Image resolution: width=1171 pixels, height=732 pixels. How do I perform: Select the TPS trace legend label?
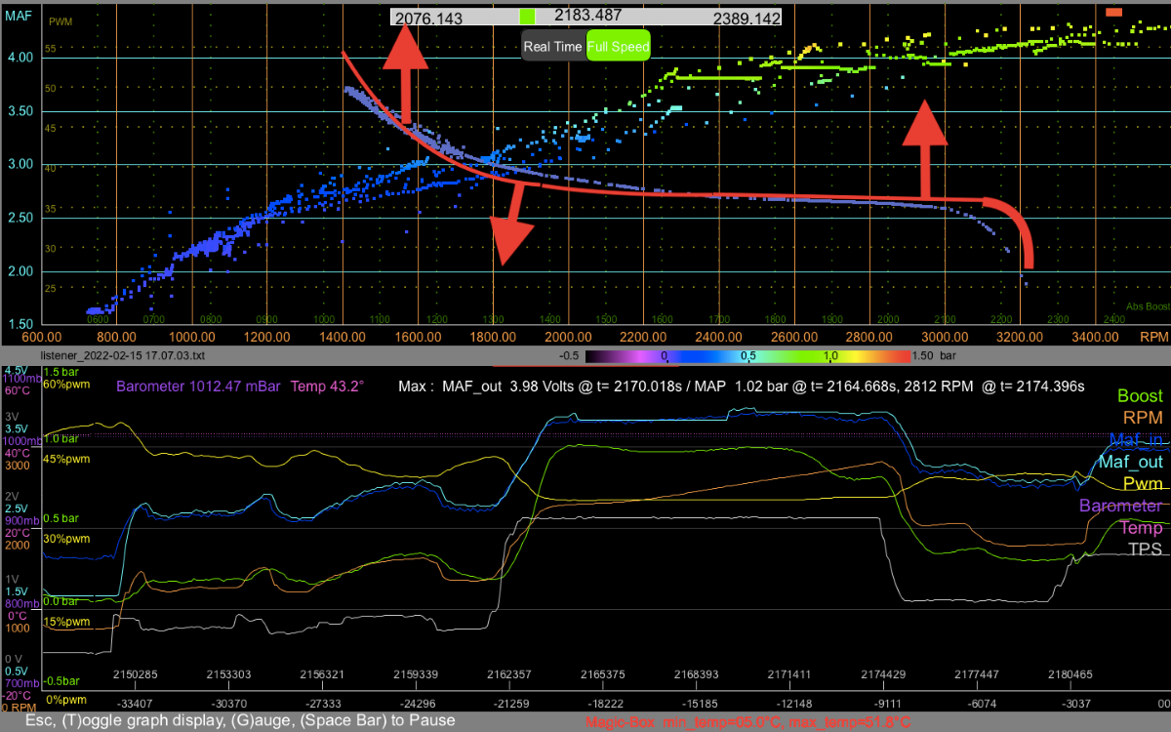pos(1146,549)
